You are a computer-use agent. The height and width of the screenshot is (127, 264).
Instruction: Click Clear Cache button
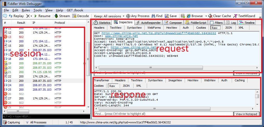tap(220, 16)
